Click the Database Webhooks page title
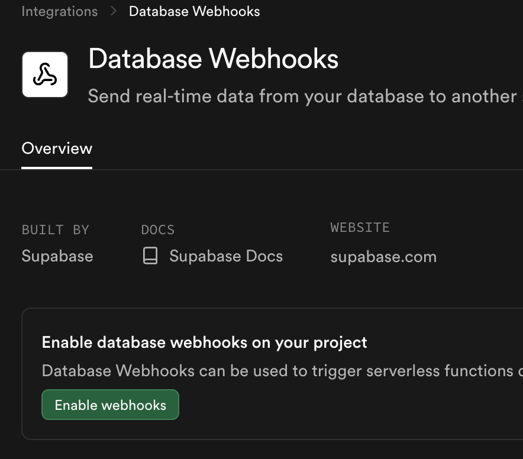523x459 pixels. 213,60
